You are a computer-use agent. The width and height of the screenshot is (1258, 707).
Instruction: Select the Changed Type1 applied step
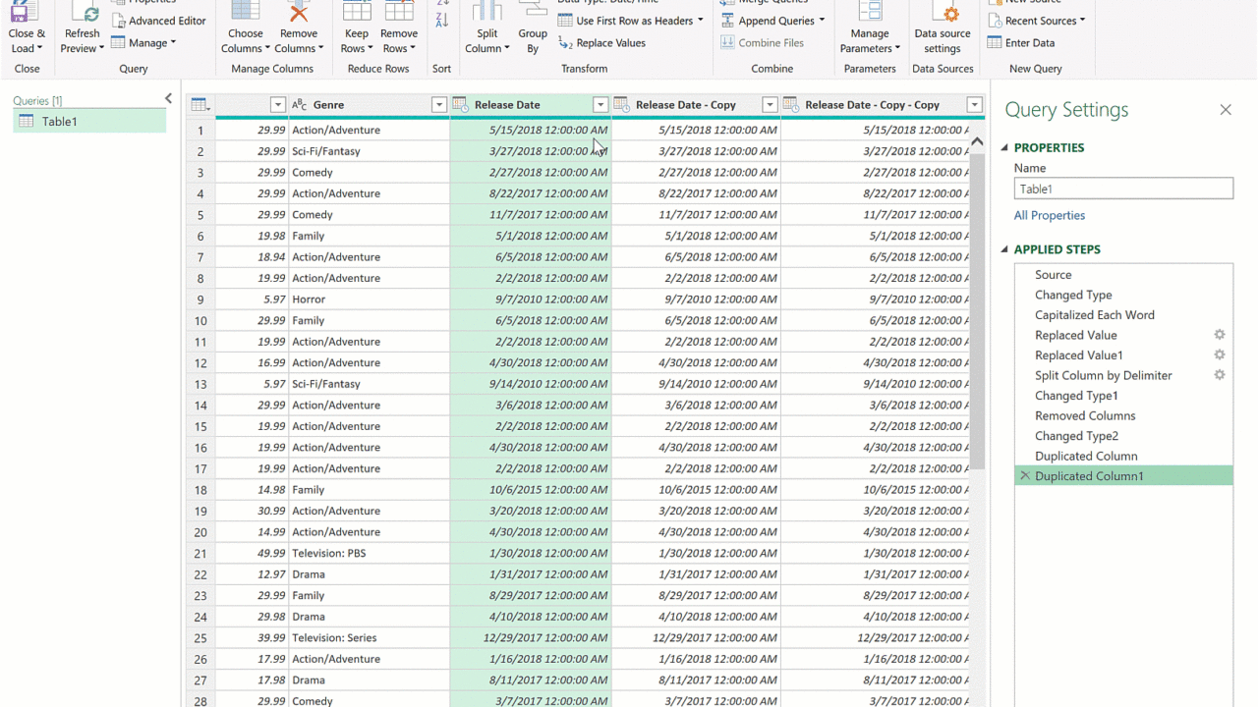pyautogui.click(x=1076, y=396)
